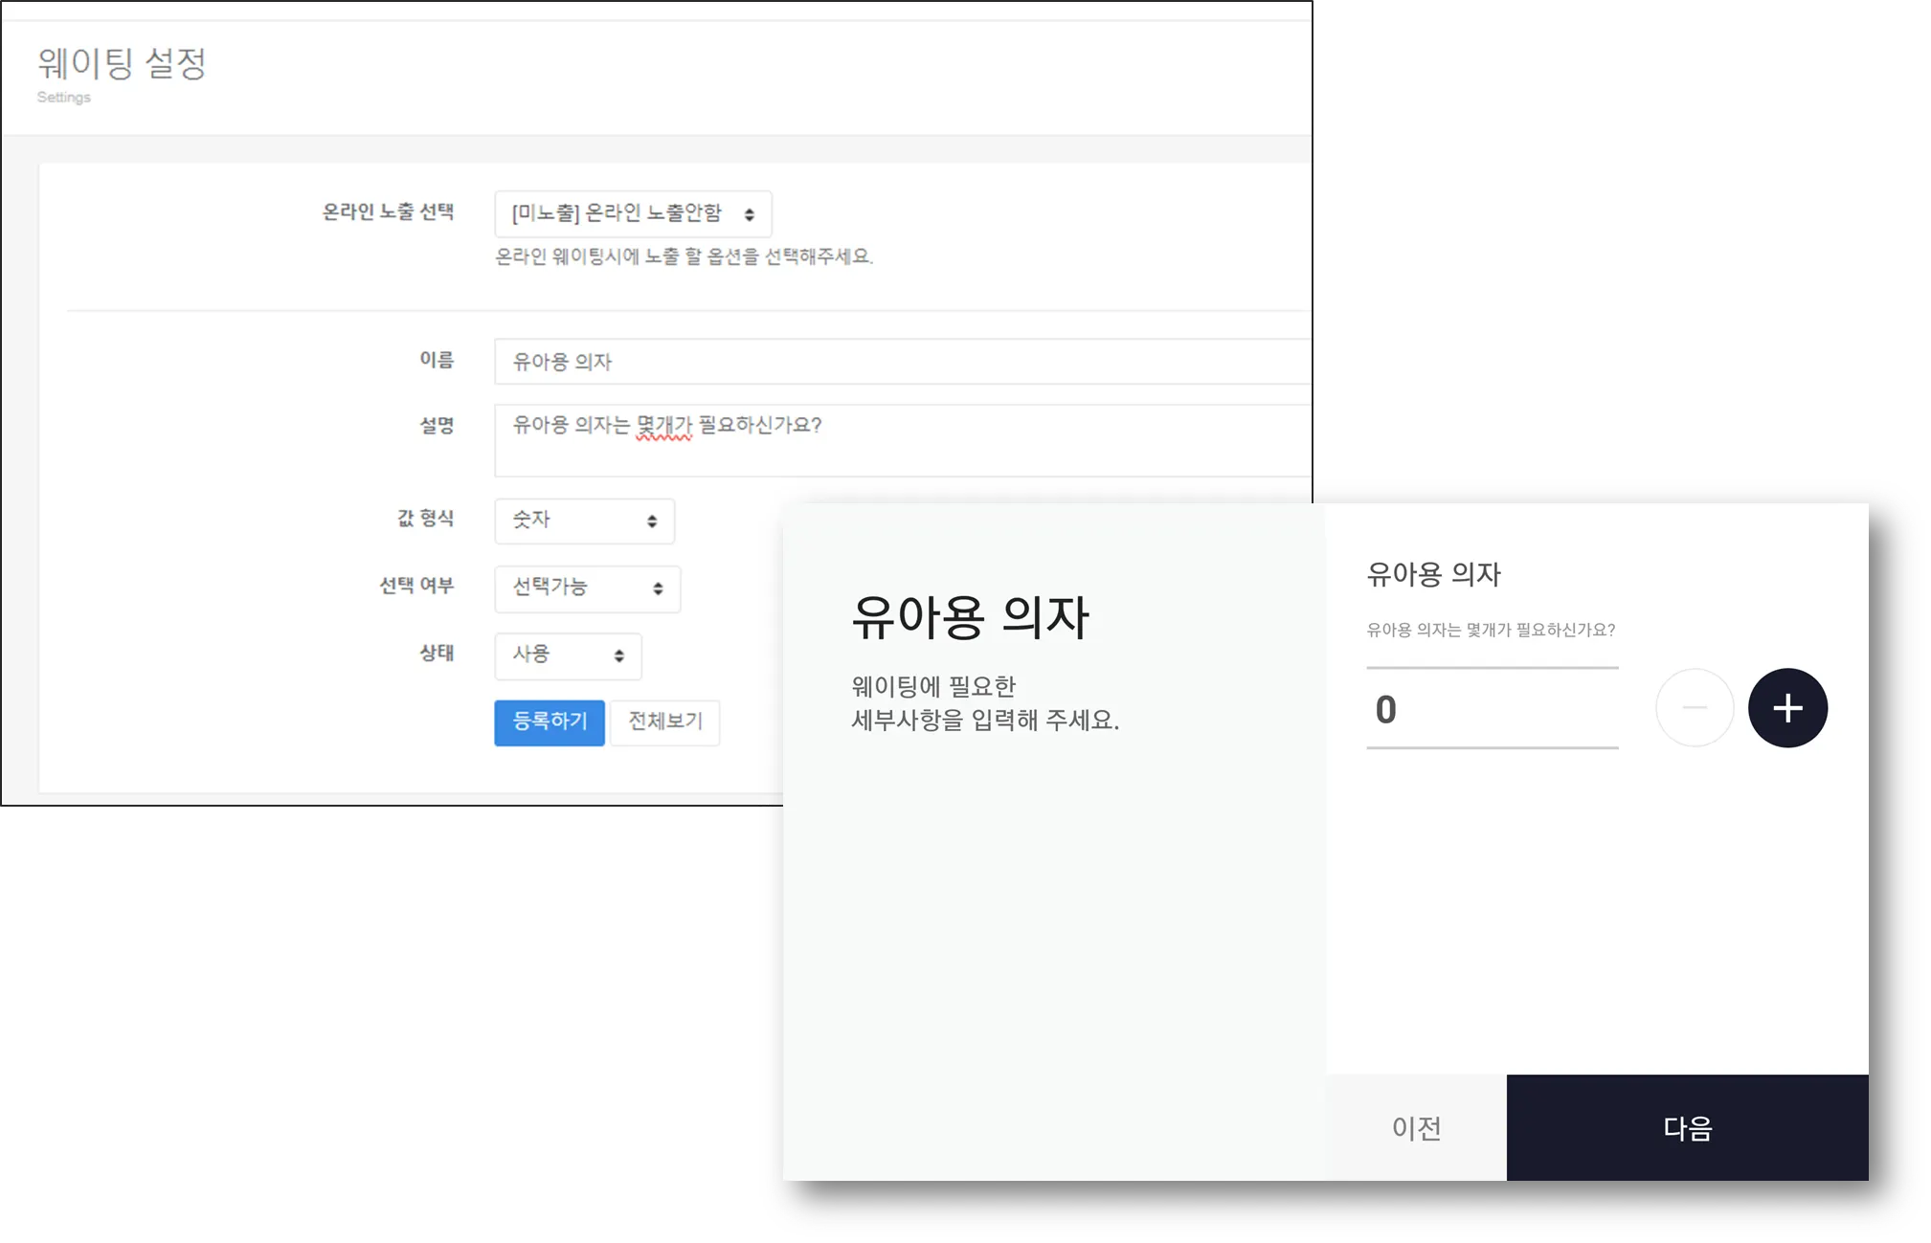Click the dark plus increment button
This screenshot has width=1931, height=1243.
[1787, 708]
